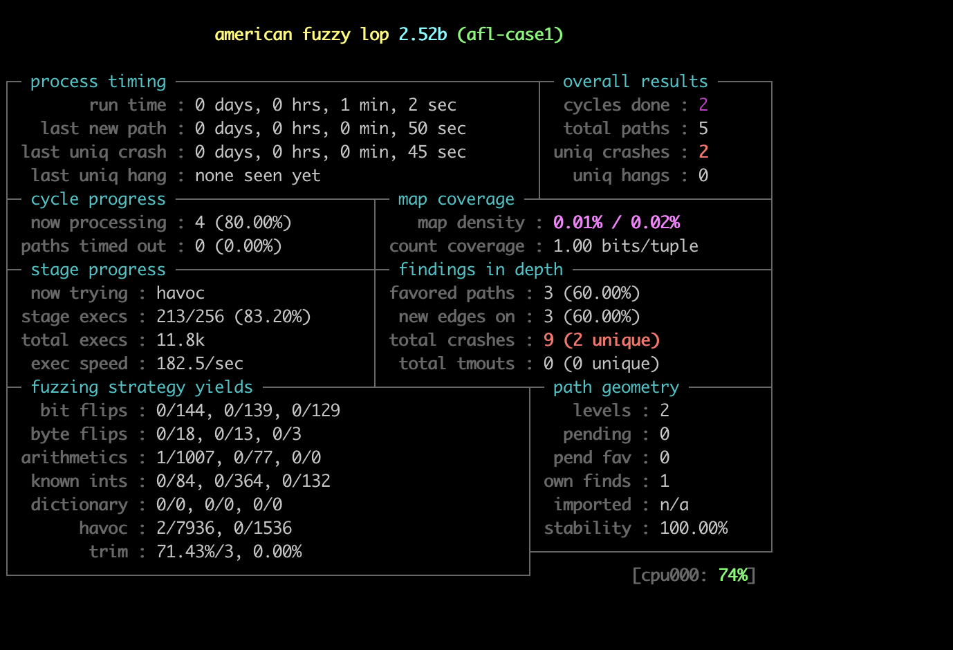Click the 'arithmetics' label

(74, 458)
